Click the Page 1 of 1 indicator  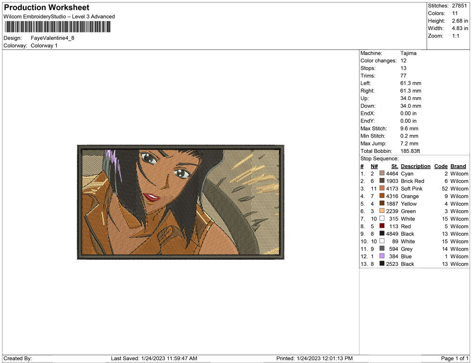[454, 358]
